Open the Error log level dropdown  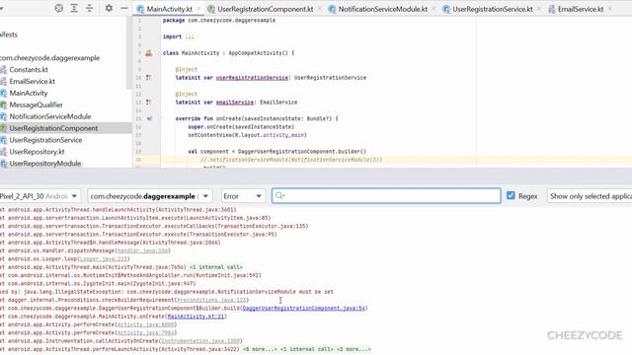[243, 196]
